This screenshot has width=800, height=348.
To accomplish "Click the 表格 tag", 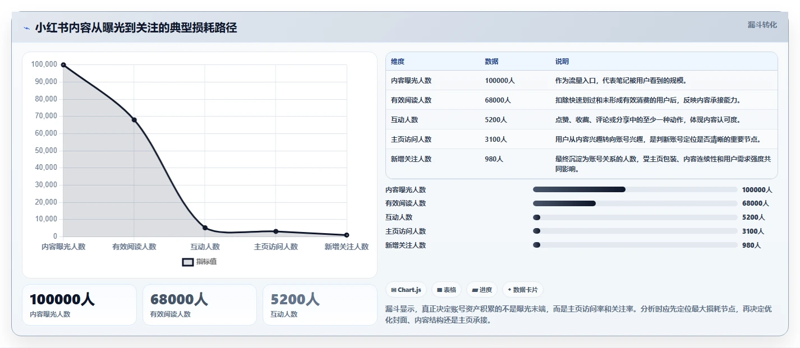I will point(447,290).
